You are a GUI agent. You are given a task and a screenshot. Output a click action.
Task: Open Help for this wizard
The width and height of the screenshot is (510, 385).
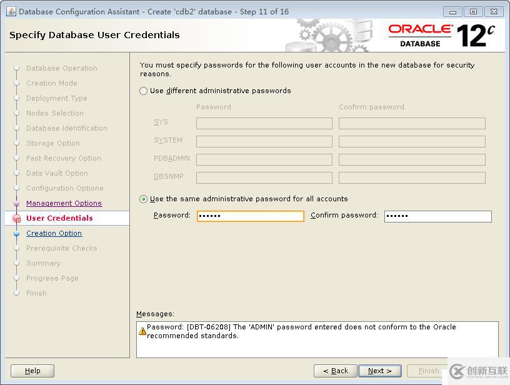(x=32, y=371)
